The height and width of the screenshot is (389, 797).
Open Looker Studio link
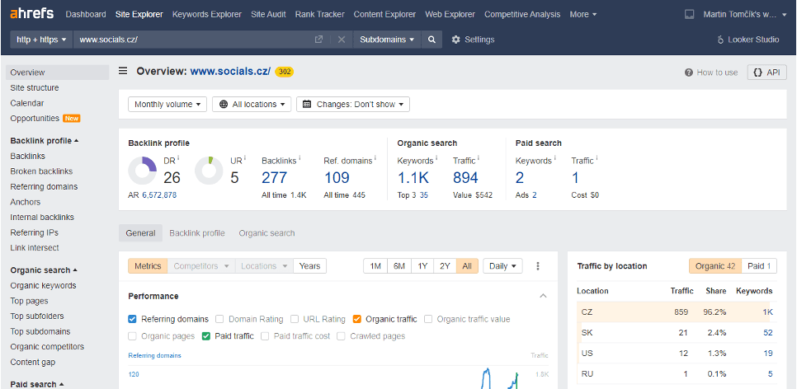pyautogui.click(x=747, y=39)
